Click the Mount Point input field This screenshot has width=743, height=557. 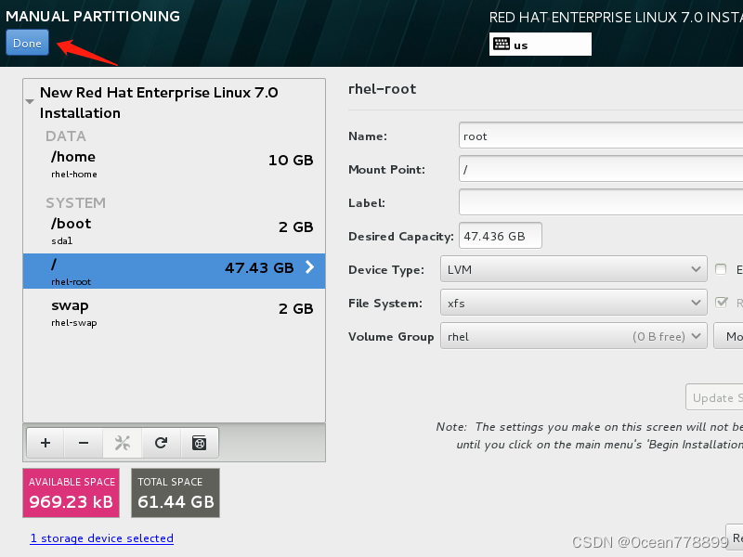point(601,169)
